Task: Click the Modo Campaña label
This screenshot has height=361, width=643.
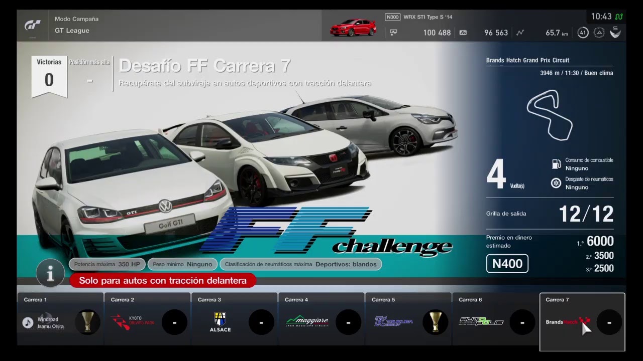Action: (x=76, y=19)
